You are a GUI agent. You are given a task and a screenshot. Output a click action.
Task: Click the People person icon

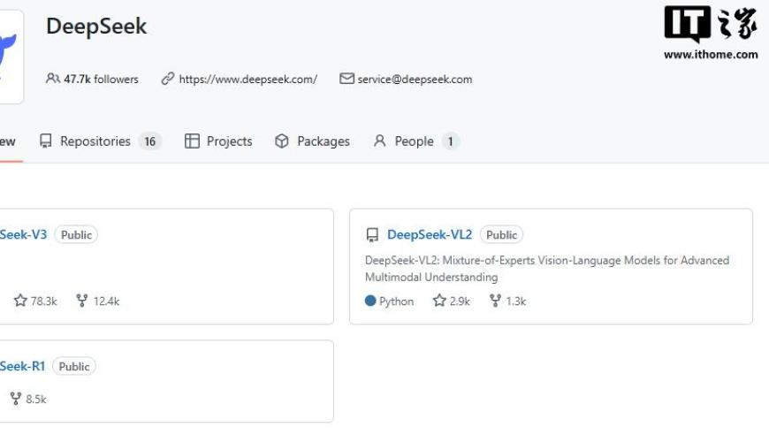379,141
